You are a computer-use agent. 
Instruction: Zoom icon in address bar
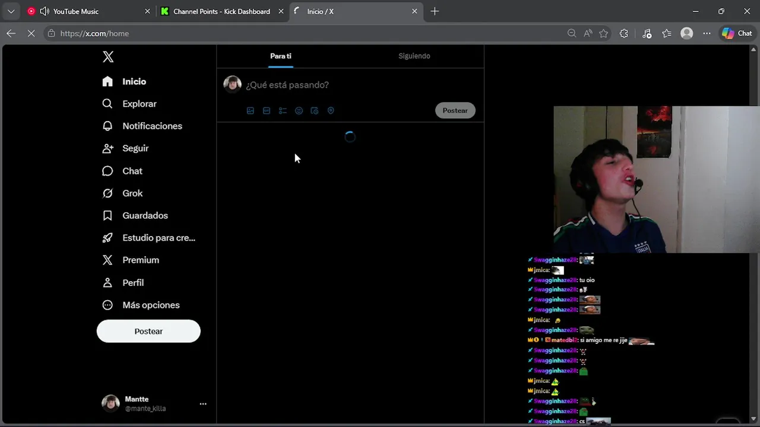[572, 33]
